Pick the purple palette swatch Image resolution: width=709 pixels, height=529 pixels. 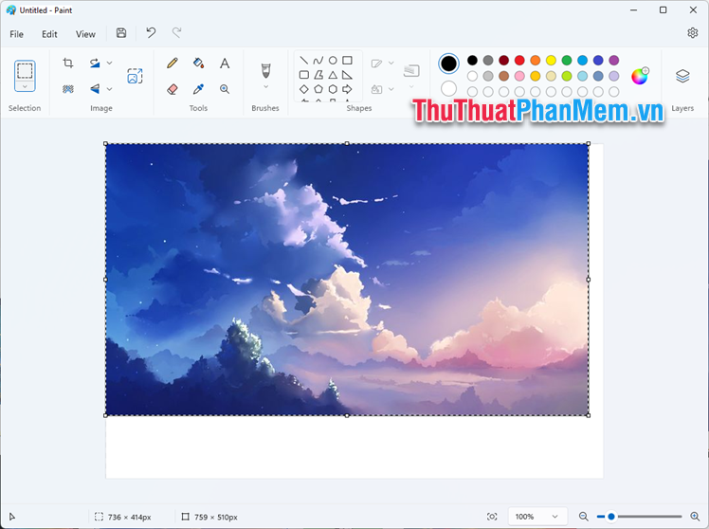click(x=613, y=60)
